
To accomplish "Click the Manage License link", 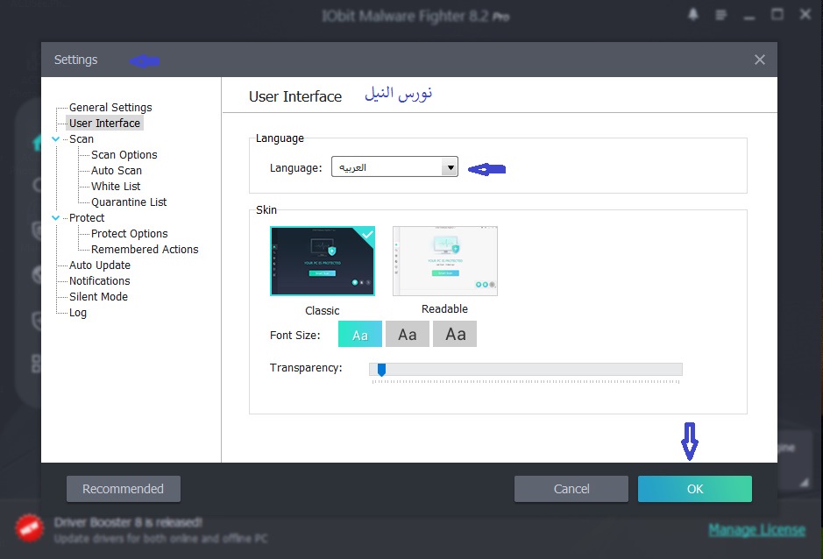I will pos(756,529).
